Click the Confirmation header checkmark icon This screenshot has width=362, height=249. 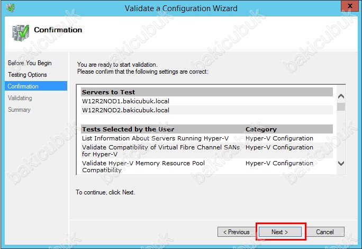[20, 33]
